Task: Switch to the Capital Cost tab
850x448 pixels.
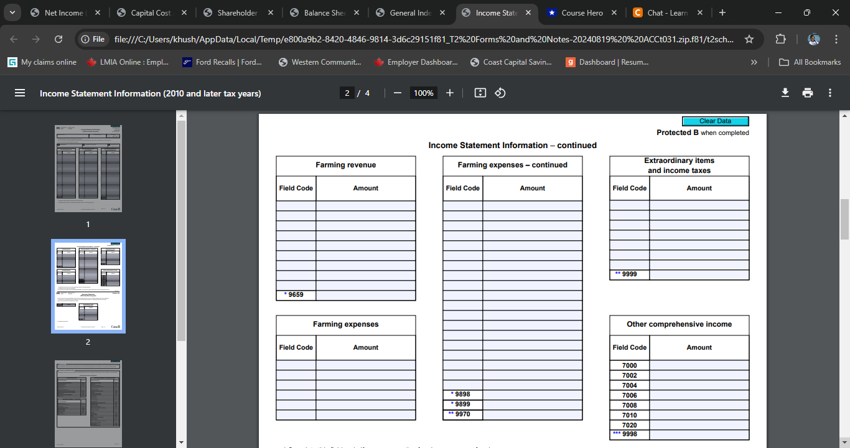Action: tap(151, 12)
